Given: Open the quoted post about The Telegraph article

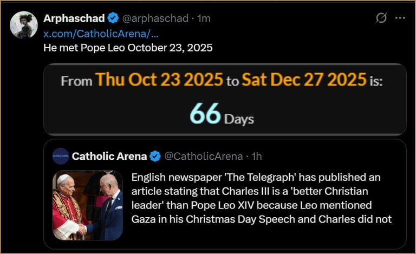Looking at the screenshot, I should coord(261,198).
